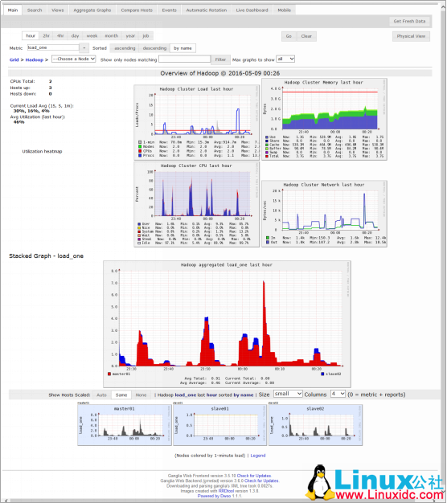Click Check for Updates for Web Backend
447x503 pixels.
[261, 481]
